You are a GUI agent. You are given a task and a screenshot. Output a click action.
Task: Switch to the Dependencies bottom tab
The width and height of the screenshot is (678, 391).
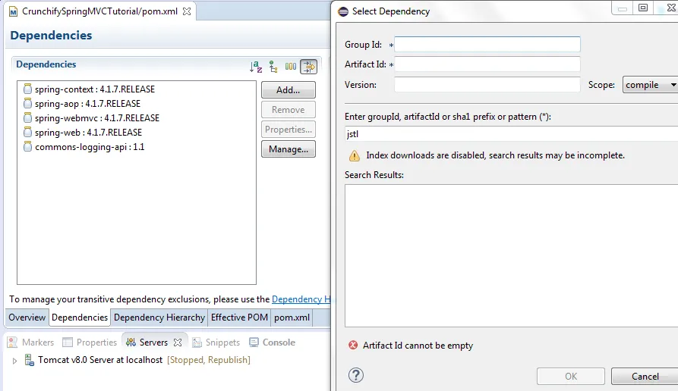[x=80, y=317]
